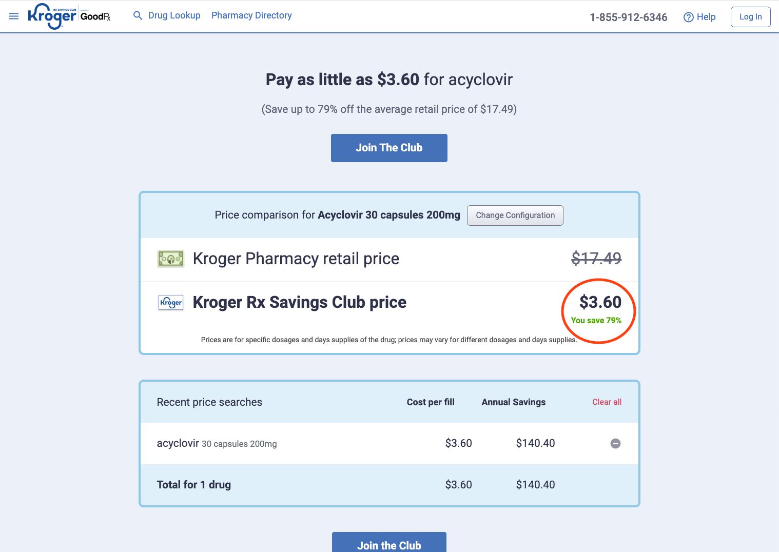Clear all recent price searches
779x552 pixels.
pyautogui.click(x=607, y=402)
